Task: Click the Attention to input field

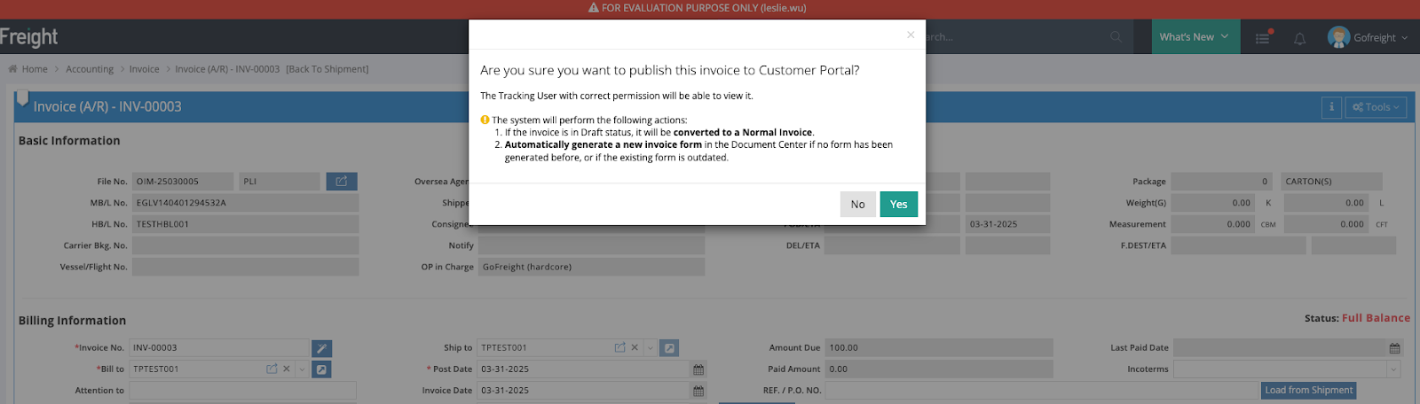Action: [242, 391]
